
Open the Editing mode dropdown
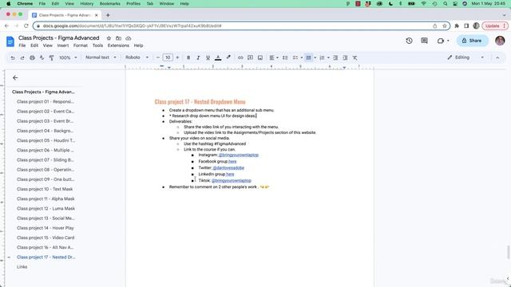coord(465,57)
